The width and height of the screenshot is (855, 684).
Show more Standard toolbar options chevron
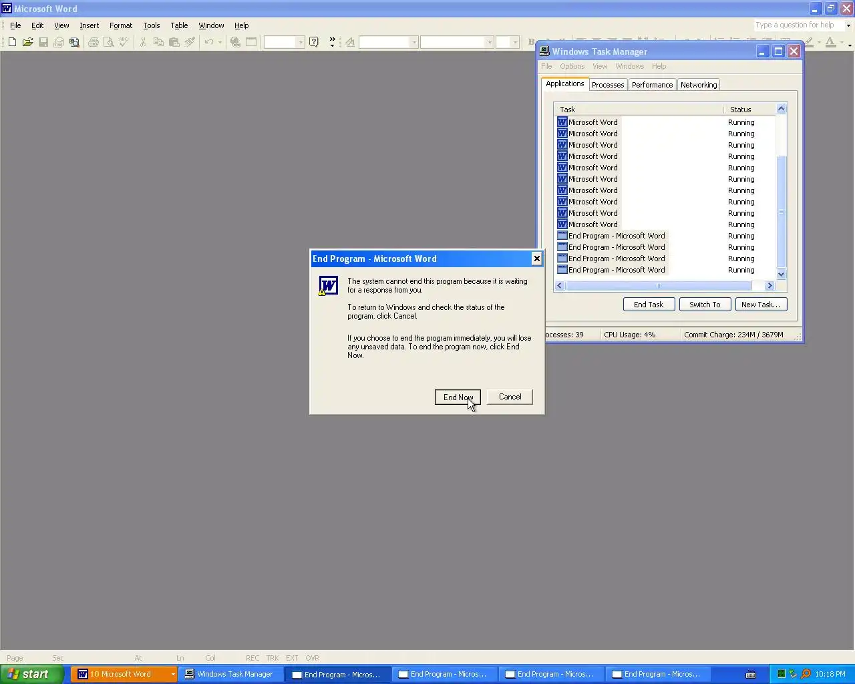pos(332,42)
